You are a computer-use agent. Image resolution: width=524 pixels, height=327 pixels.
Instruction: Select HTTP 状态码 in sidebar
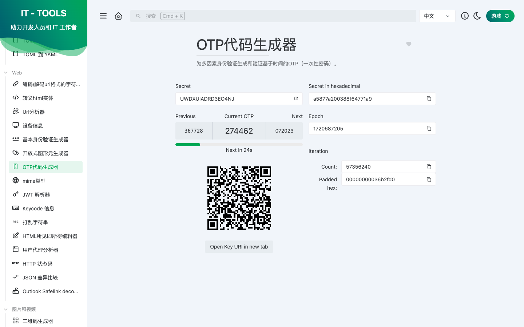pyautogui.click(x=37, y=264)
